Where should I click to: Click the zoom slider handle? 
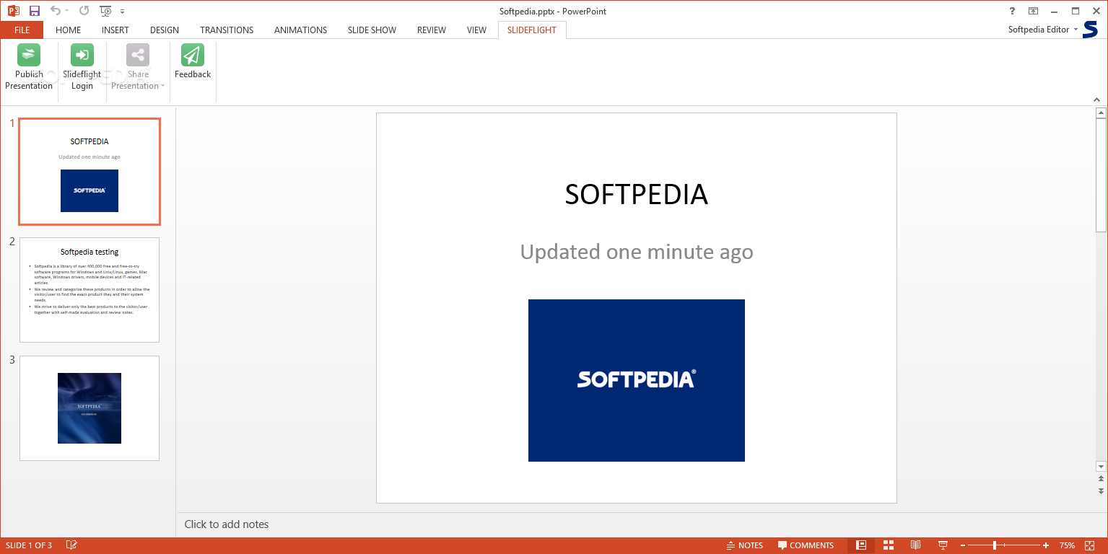click(x=995, y=545)
